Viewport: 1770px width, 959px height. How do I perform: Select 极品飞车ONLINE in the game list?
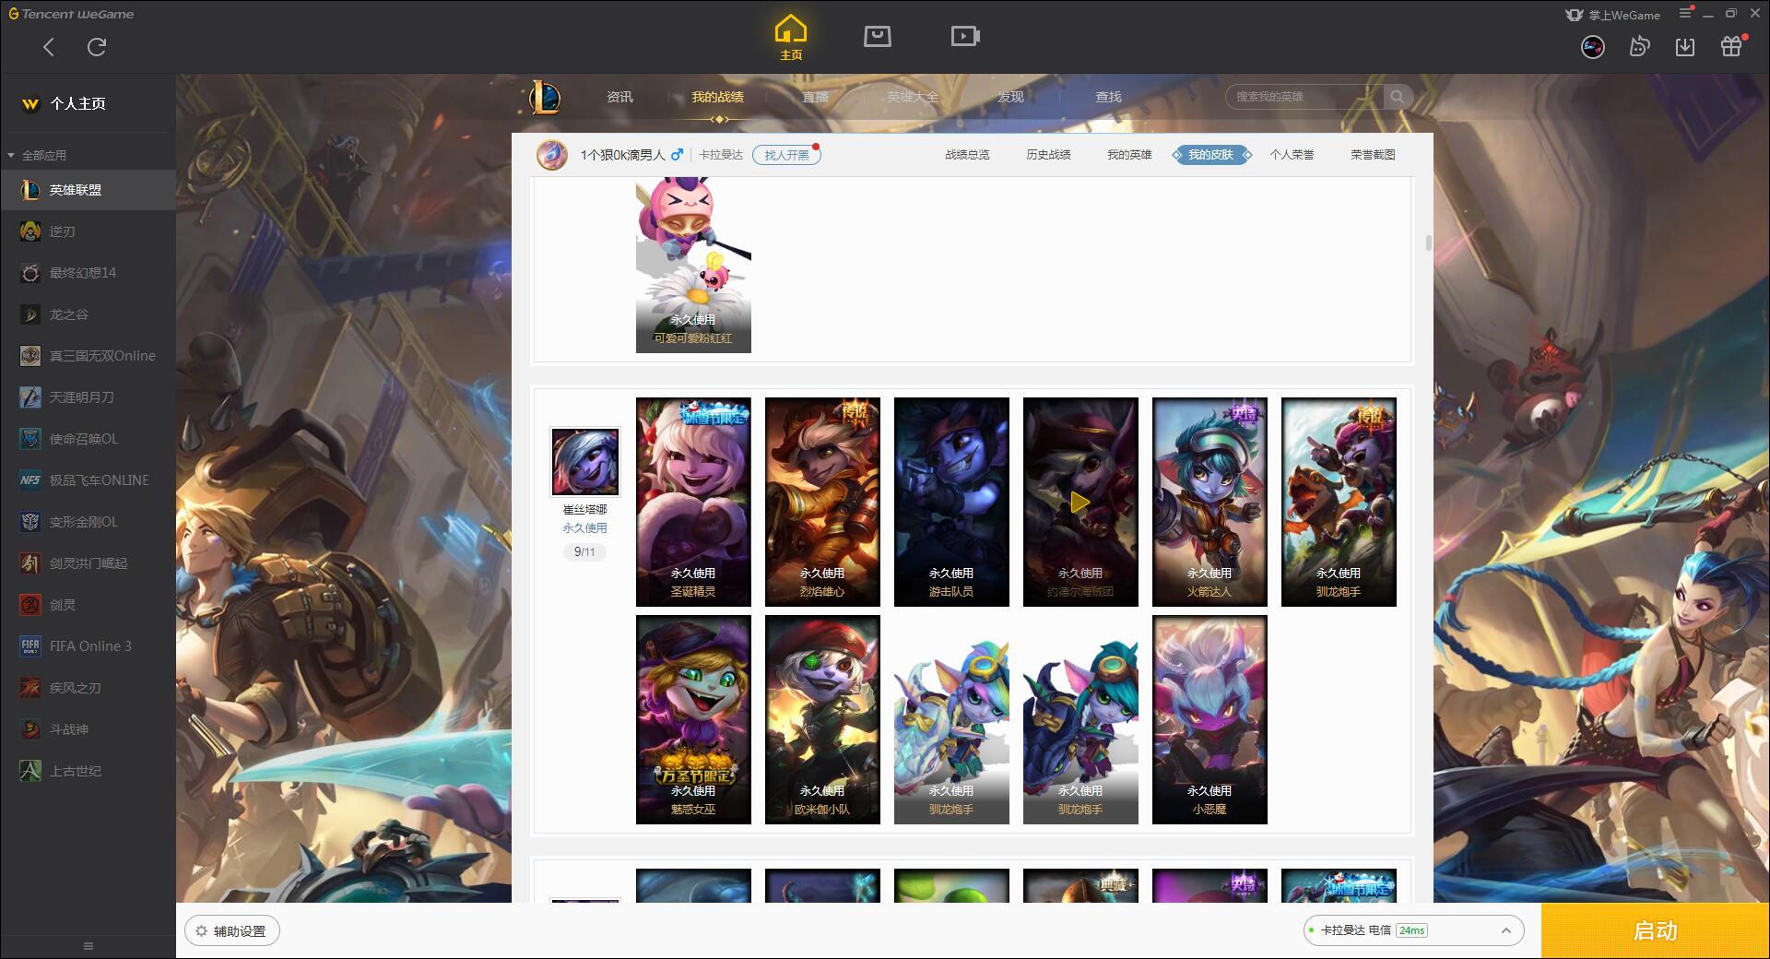point(88,480)
